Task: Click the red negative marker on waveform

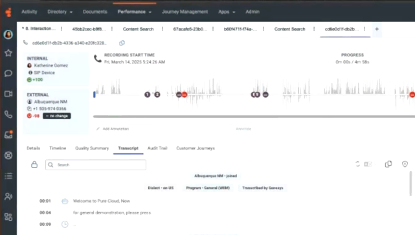Action: tap(185, 95)
